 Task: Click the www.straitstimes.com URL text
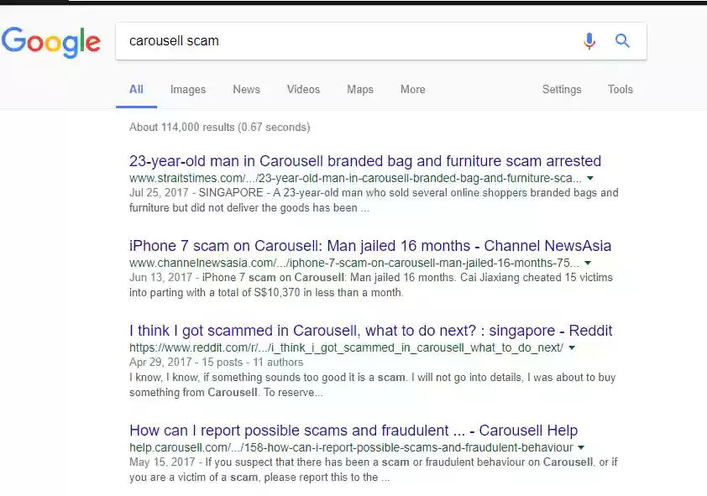click(x=355, y=179)
